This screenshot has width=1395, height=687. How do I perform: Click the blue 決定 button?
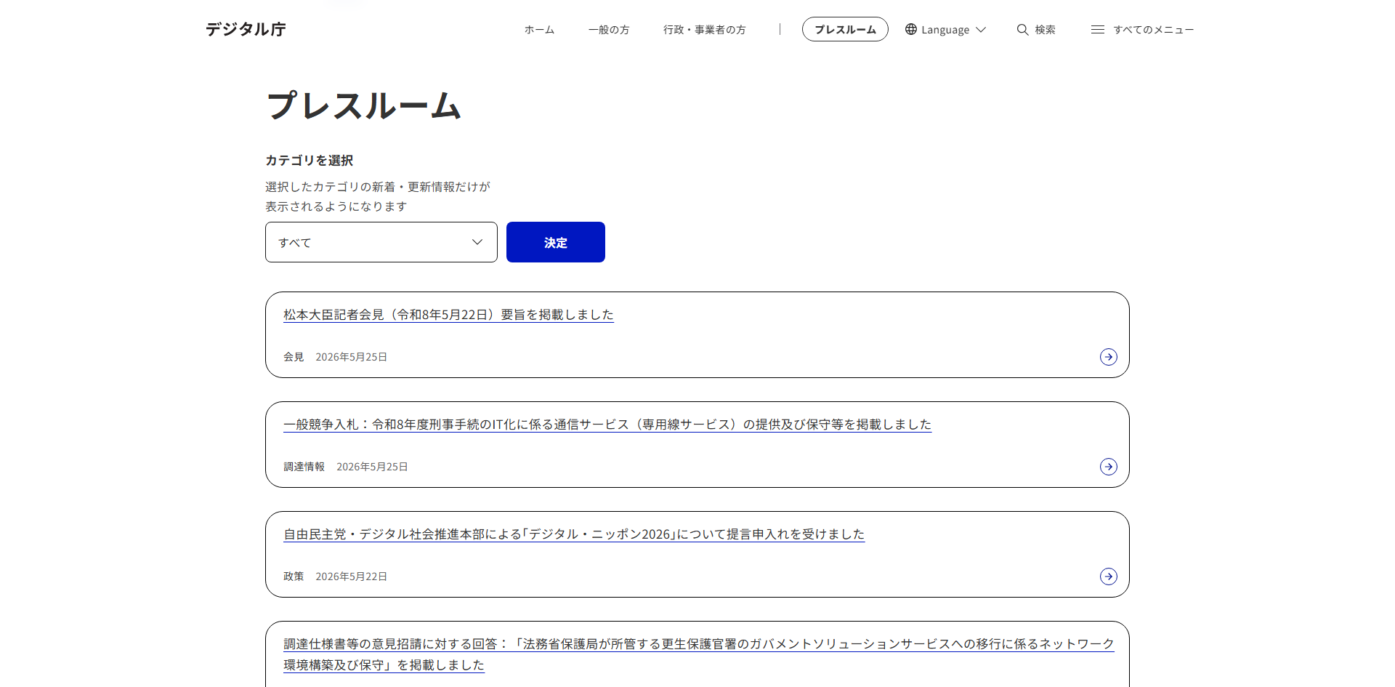pos(556,242)
